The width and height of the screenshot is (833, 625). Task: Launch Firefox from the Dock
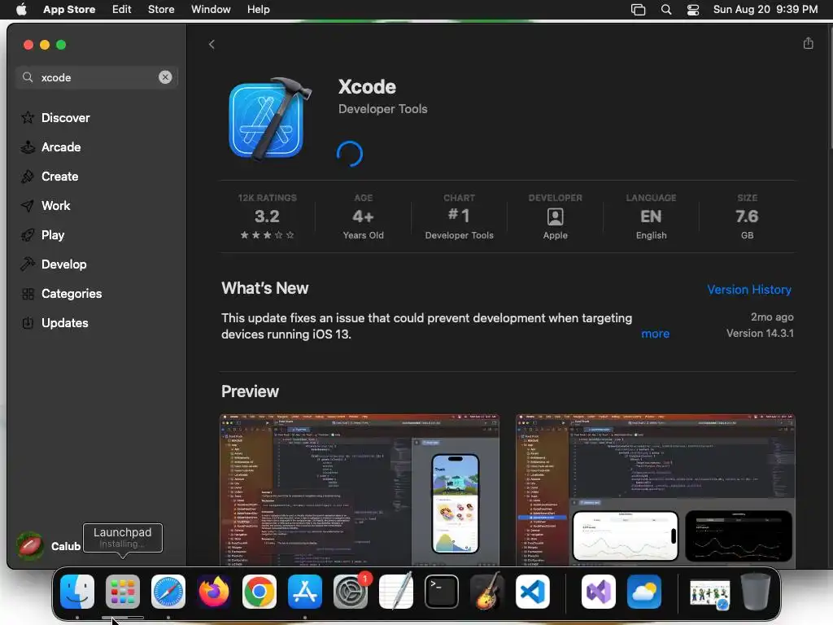(214, 592)
